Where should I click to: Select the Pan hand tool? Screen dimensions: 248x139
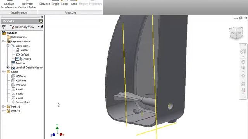click(243, 62)
